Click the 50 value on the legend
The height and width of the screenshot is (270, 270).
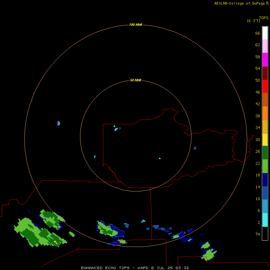point(258,80)
